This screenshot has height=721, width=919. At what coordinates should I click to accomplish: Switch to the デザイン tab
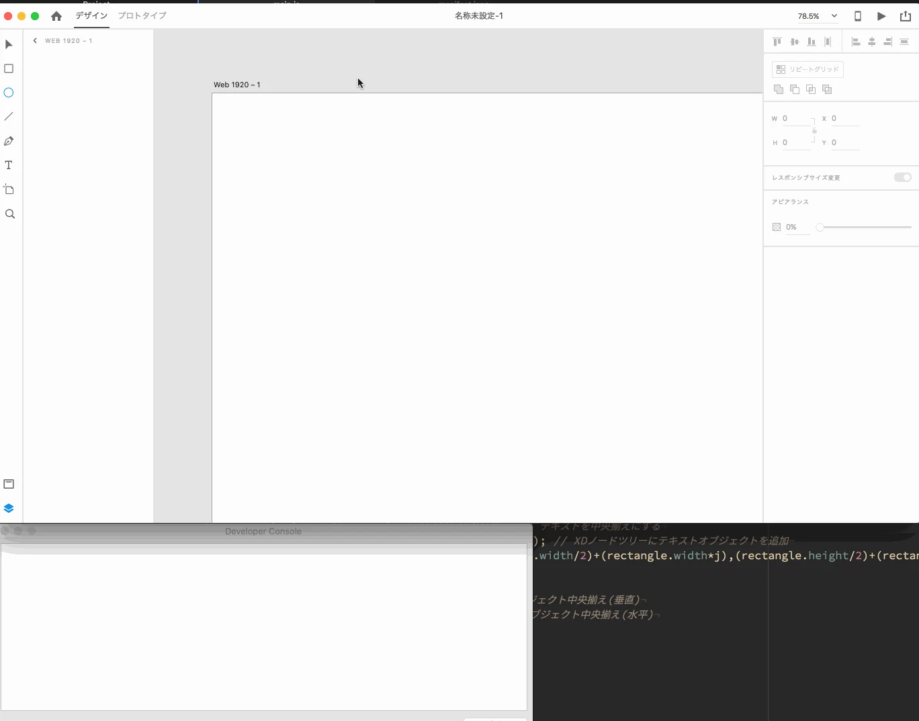pyautogui.click(x=91, y=15)
